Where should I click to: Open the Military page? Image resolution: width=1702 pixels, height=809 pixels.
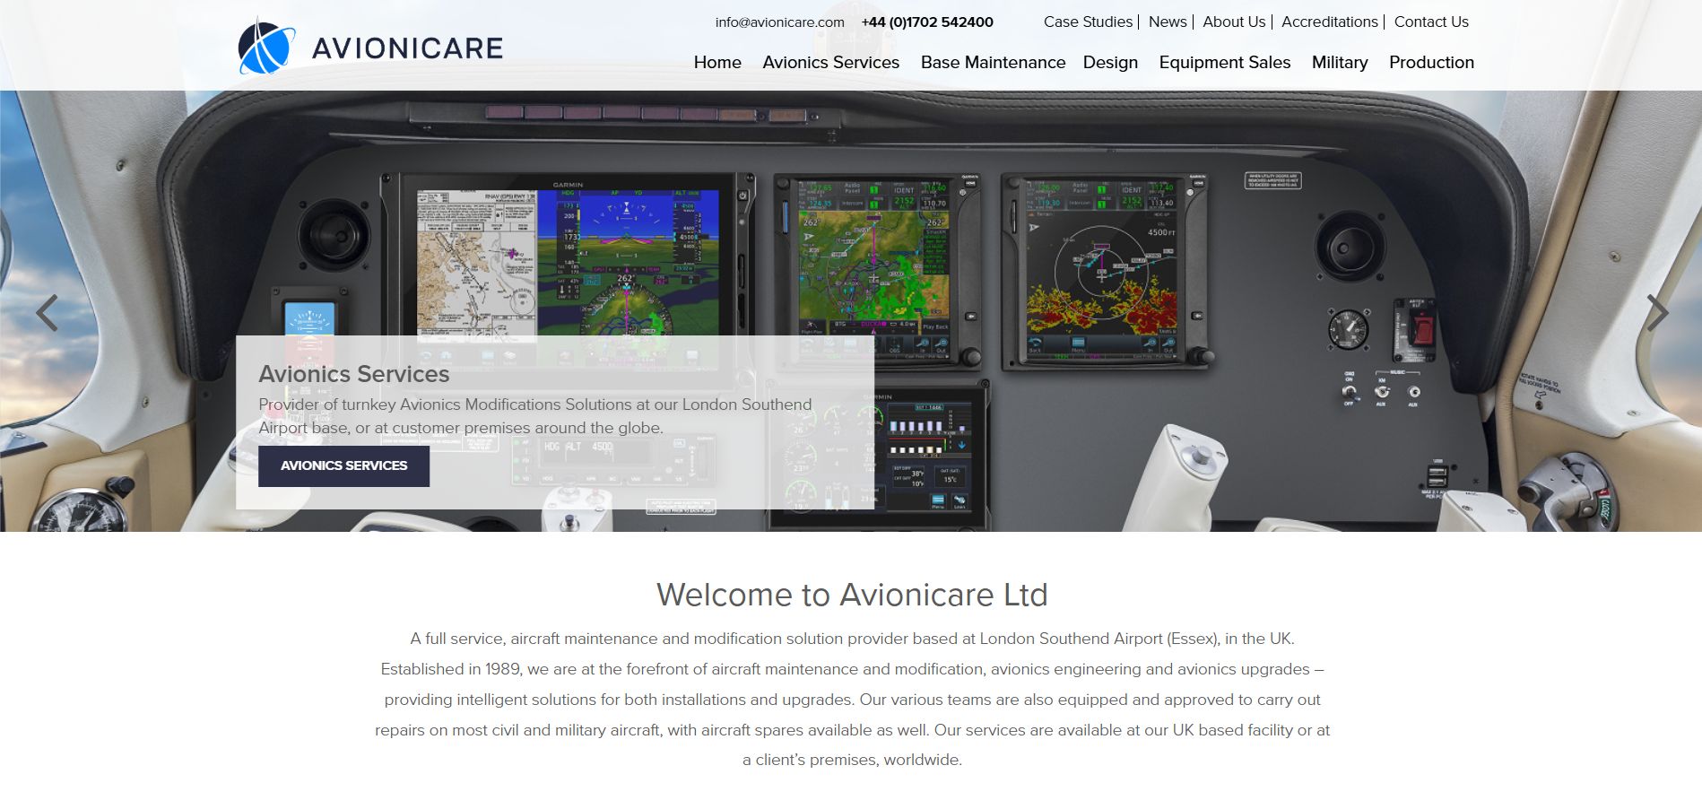(x=1339, y=63)
